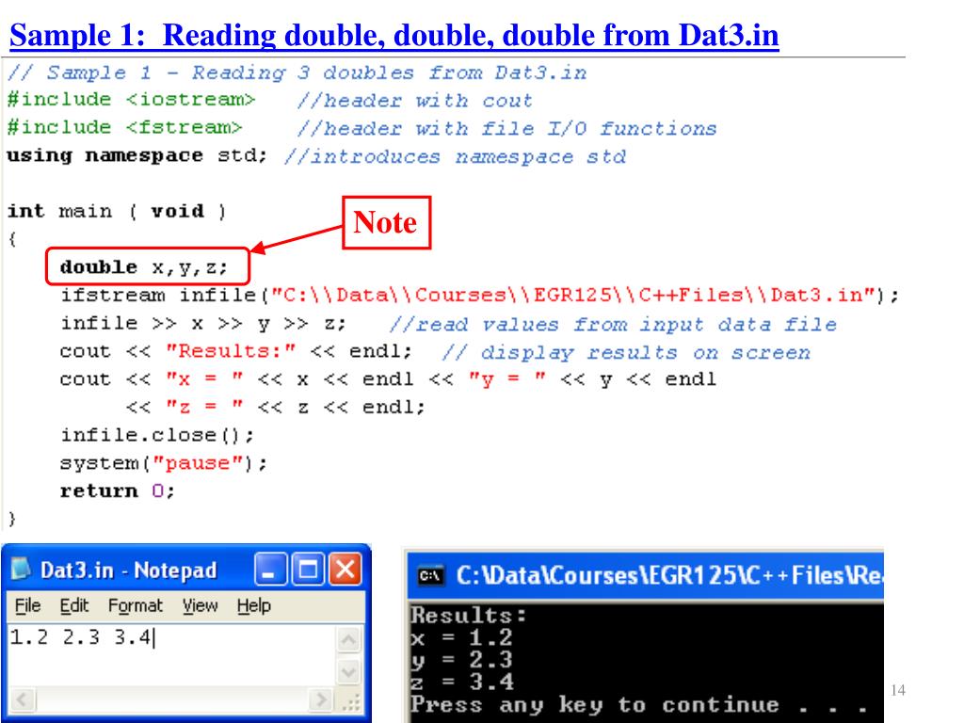Click the '//read values from input data file' comment
Viewport: 964px width, 723px height.
[x=613, y=324]
